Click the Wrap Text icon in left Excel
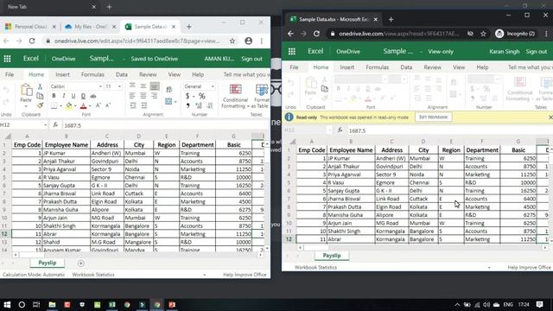 (x=169, y=90)
